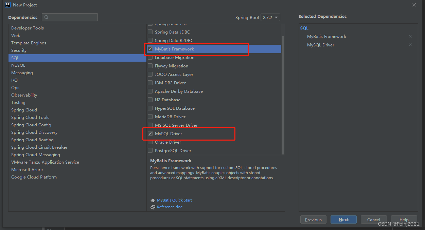Screen dimensions: 425x230
Task: Open the Ops category
Action: pyautogui.click(x=77, y=87)
